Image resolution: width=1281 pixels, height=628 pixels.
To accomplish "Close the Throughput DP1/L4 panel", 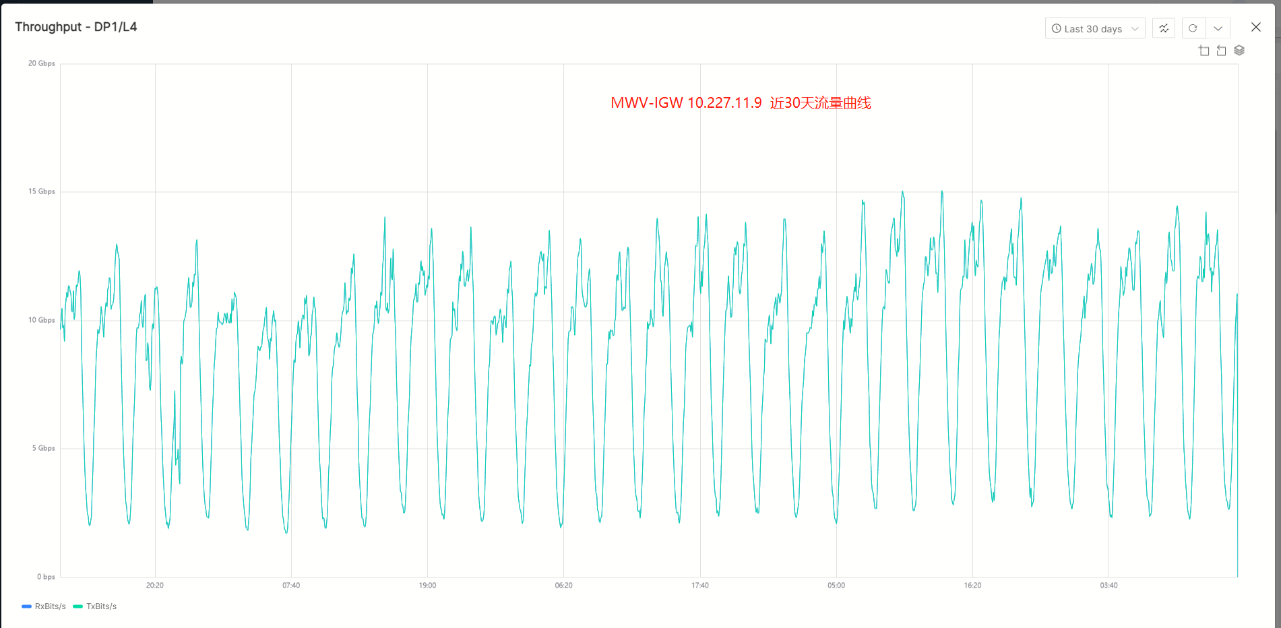I will pos(1255,27).
